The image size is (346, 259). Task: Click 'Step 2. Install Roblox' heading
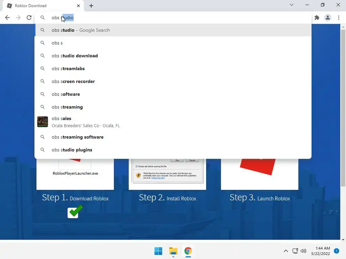point(168,198)
